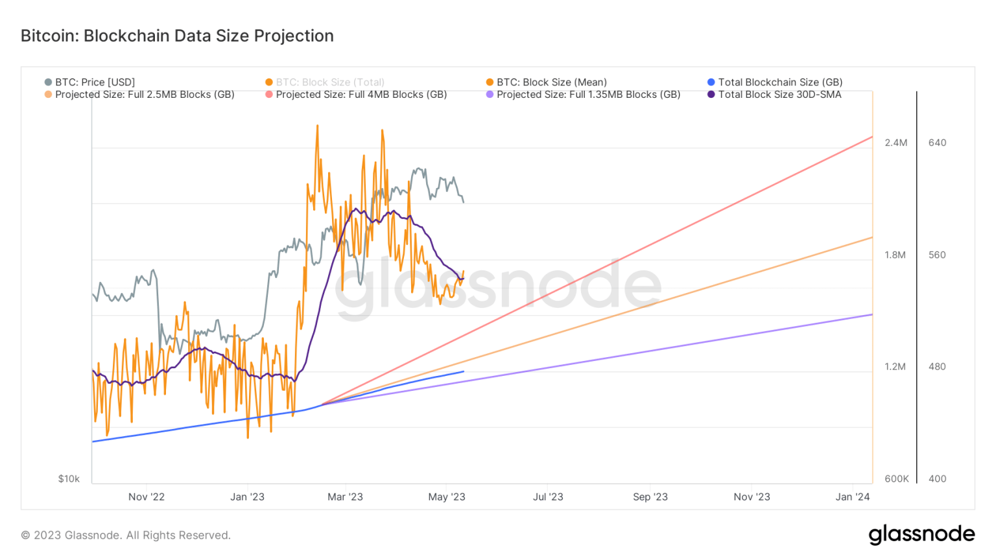Enable the greyed-out BTC: Block Size (Total) series
Viewport: 996px width, 560px height.
pyautogui.click(x=330, y=82)
